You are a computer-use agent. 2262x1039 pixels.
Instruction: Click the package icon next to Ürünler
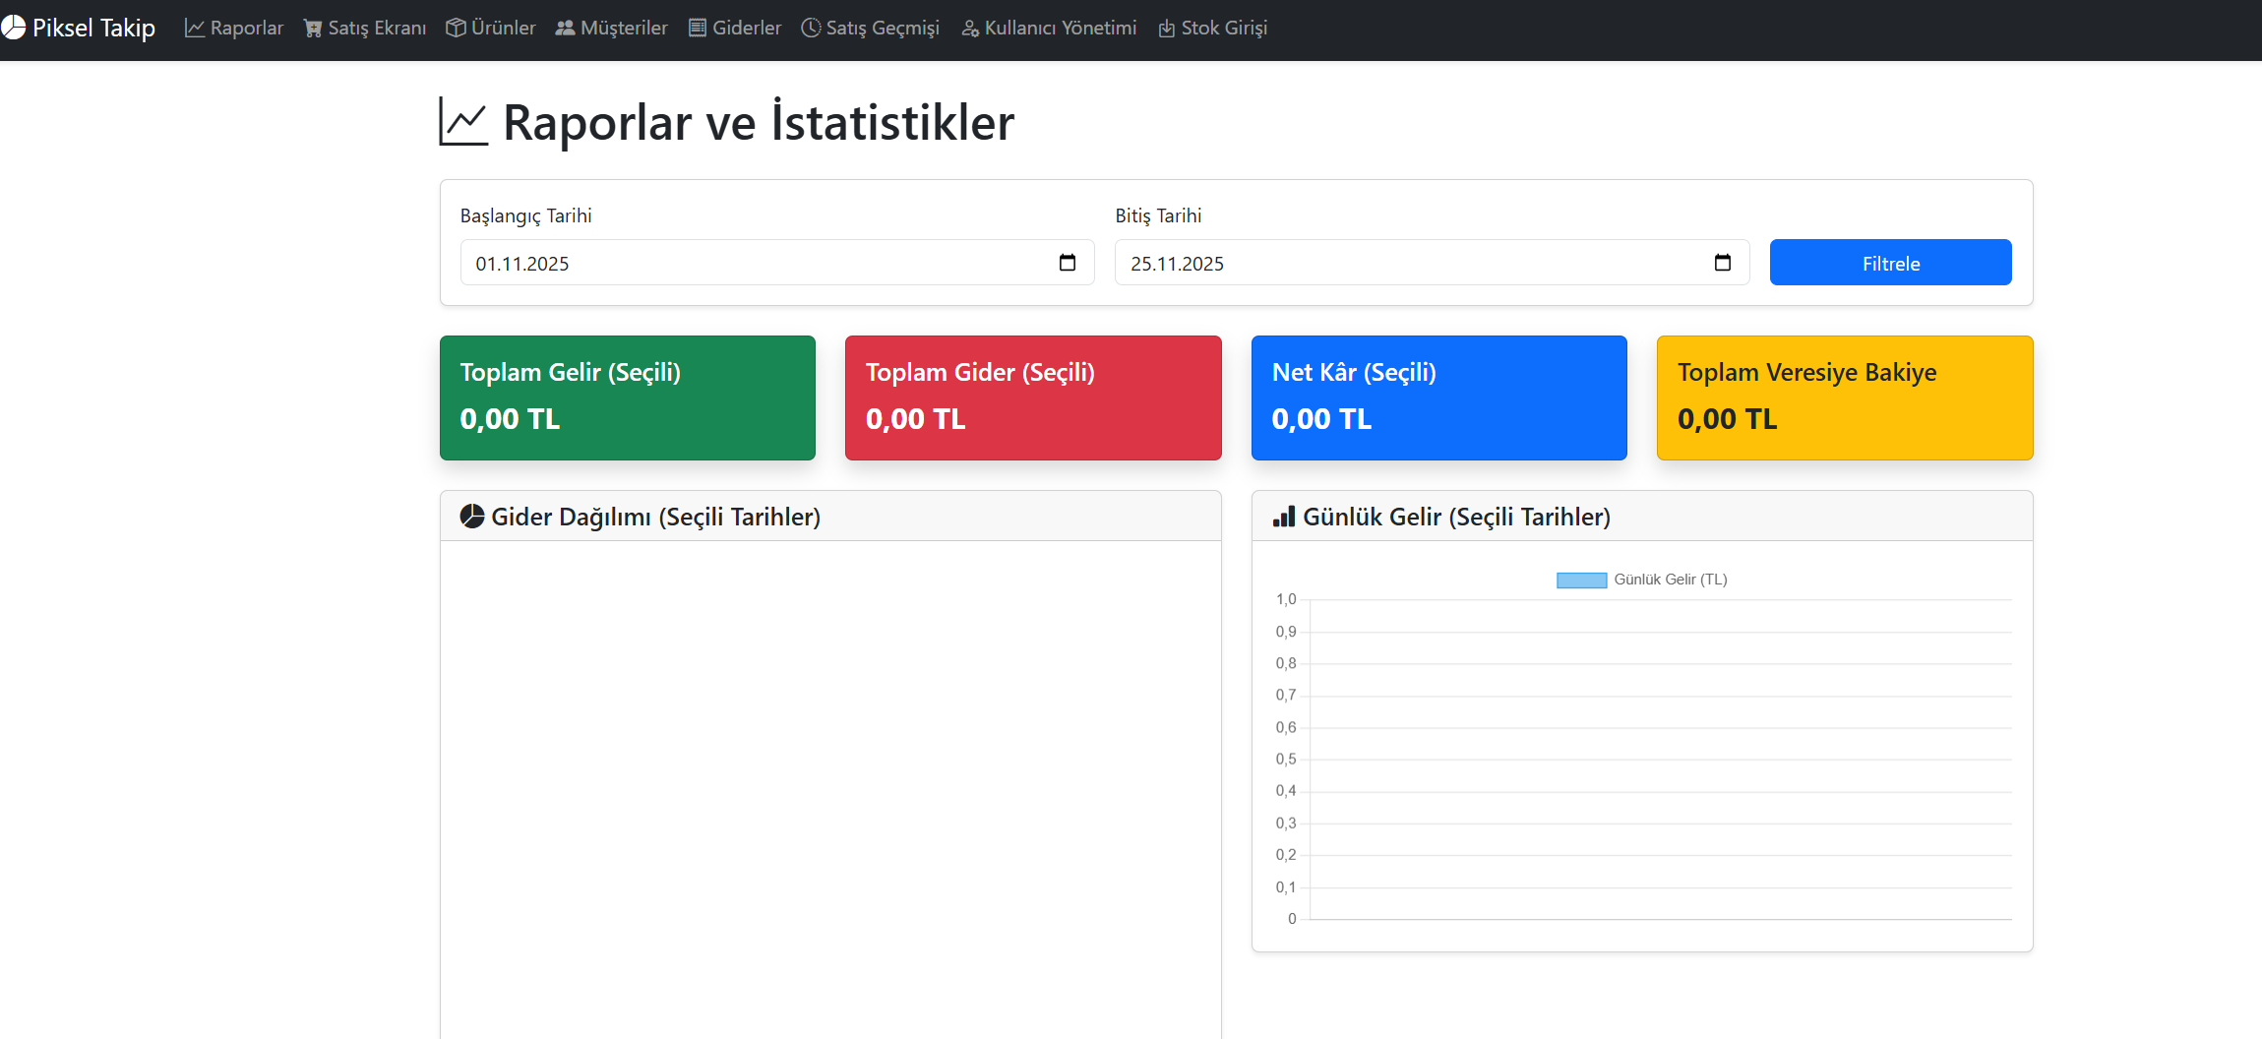[x=456, y=28]
